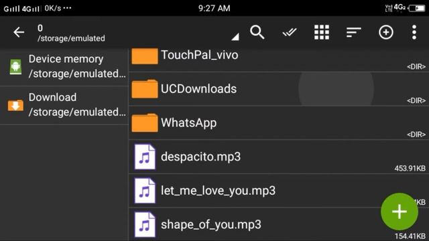The image size is (429, 241).
Task: Tap the battery indicator in status bar
Action: click(x=417, y=8)
